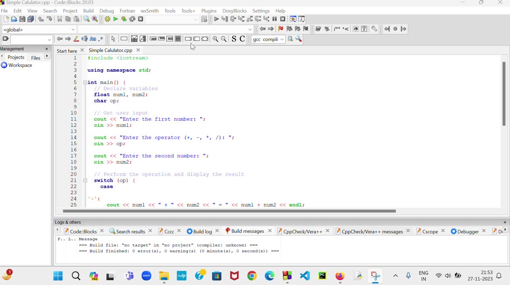Toggle Match case (Aa) search option

tap(93, 39)
